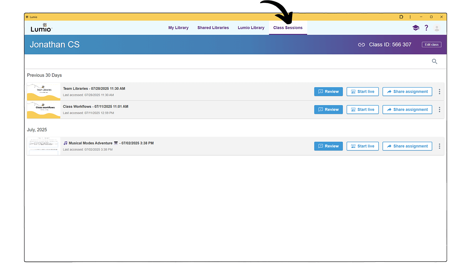Open the Help question mark icon
471x265 pixels.
(426, 28)
